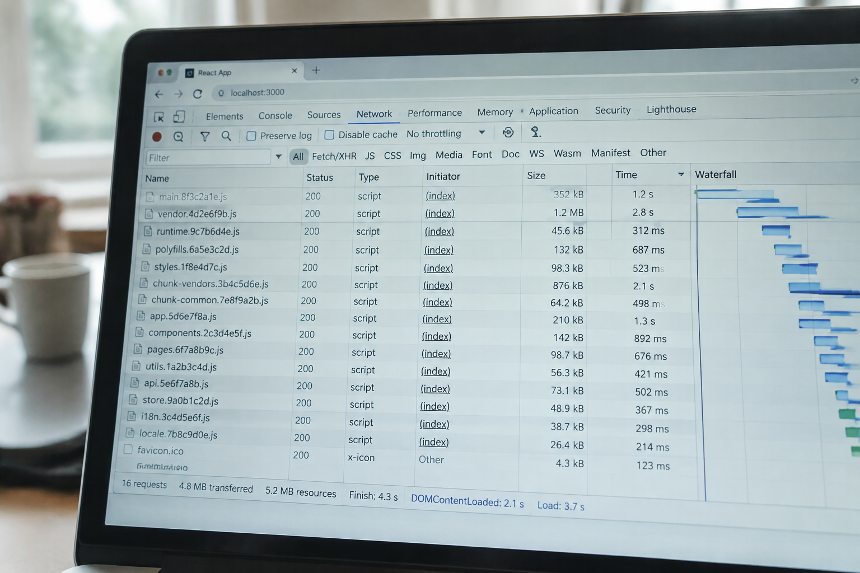
Task: Toggle the filter funnel icon
Action: click(x=205, y=136)
